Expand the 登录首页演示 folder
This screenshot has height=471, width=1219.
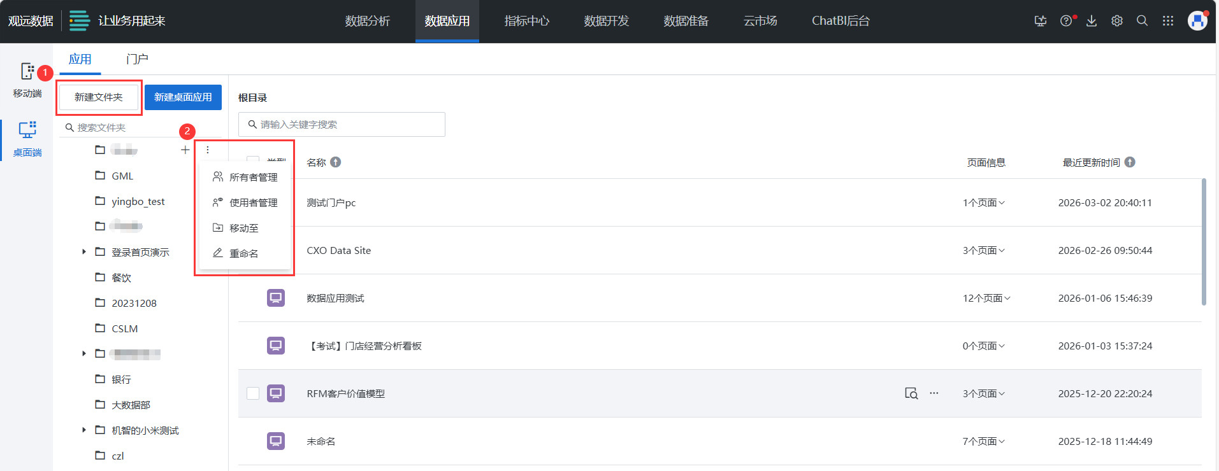(x=84, y=252)
